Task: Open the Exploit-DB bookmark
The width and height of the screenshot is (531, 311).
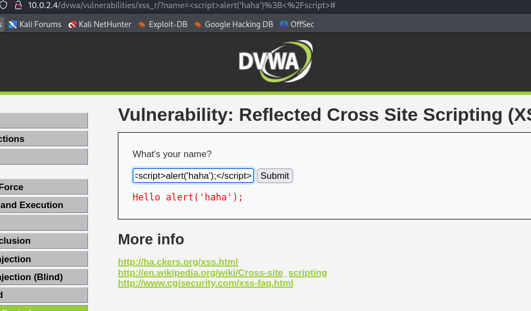Action: 162,24
